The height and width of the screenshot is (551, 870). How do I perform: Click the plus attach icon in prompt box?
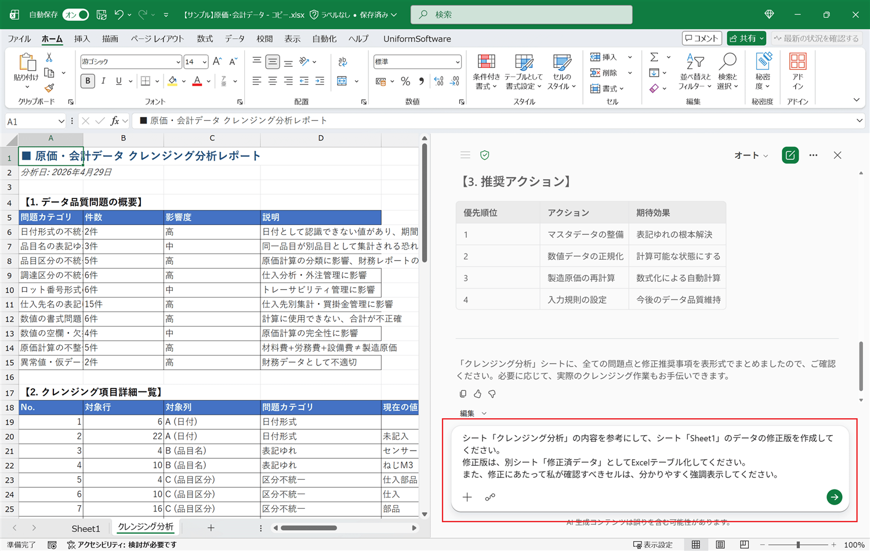tap(467, 497)
